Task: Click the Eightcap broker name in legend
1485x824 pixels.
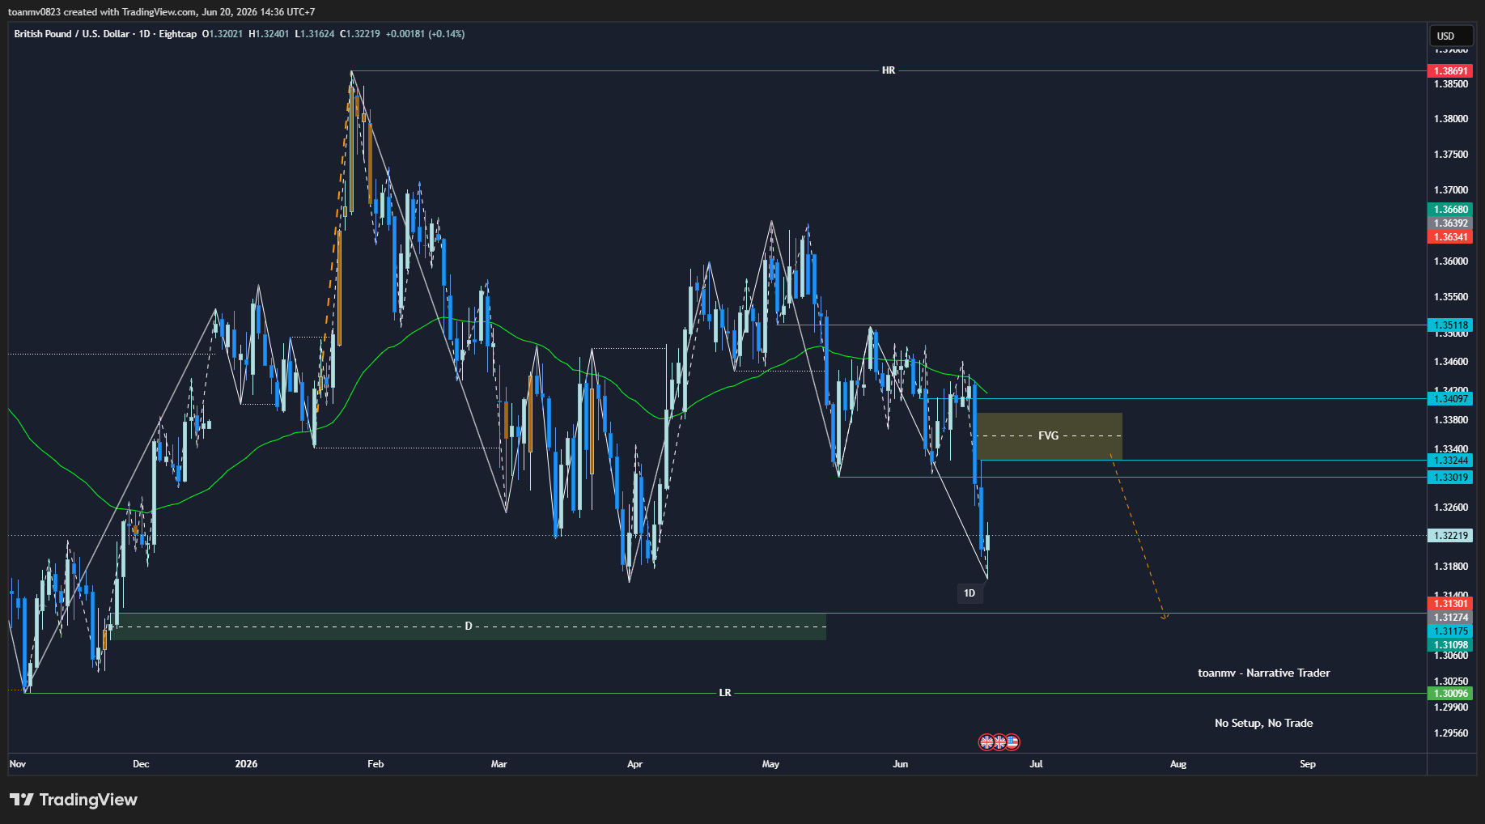Action: [178, 34]
